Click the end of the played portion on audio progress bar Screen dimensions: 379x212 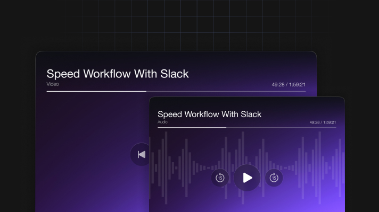[226, 127]
